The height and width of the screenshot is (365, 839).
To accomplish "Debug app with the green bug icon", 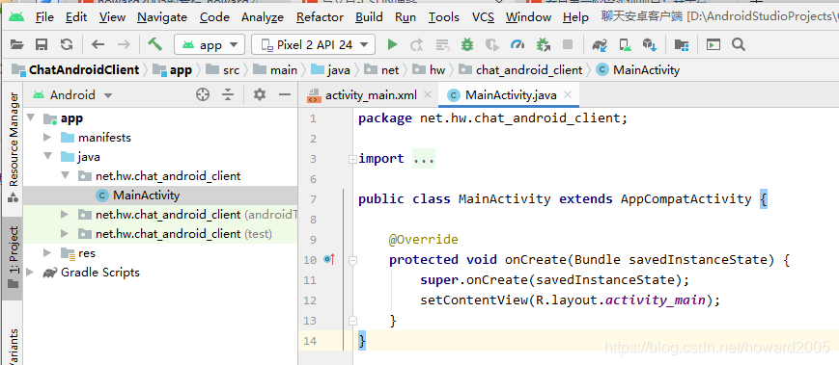I will coord(467,45).
